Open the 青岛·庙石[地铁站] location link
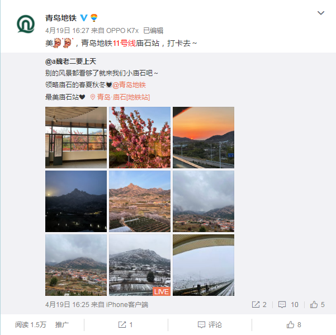This screenshot has width=336, height=335. pos(120,97)
